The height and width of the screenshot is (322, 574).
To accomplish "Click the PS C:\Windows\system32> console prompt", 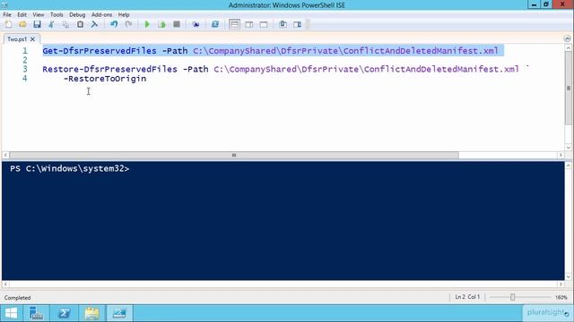I will click(70, 169).
